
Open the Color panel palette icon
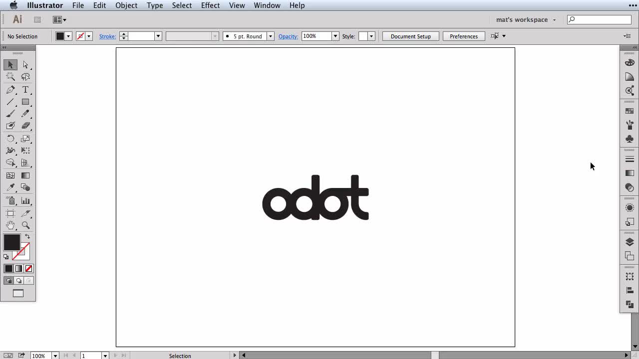click(630, 63)
